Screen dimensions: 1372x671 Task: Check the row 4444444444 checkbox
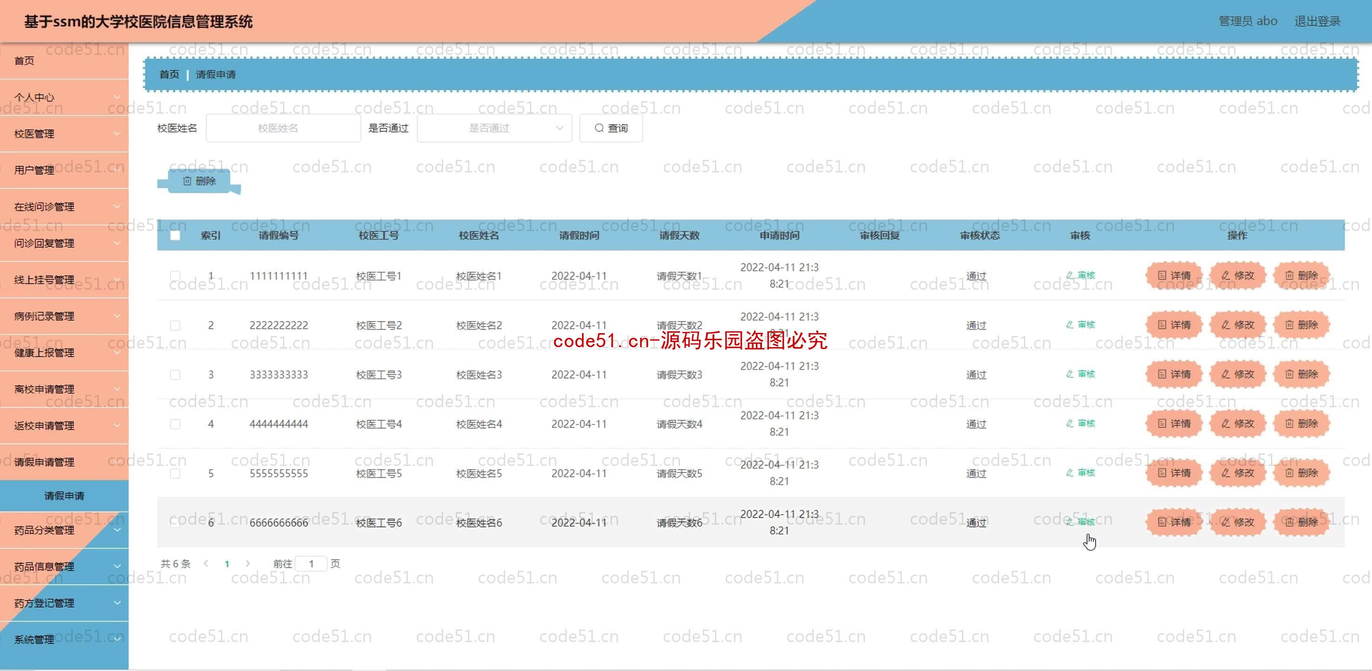click(175, 424)
